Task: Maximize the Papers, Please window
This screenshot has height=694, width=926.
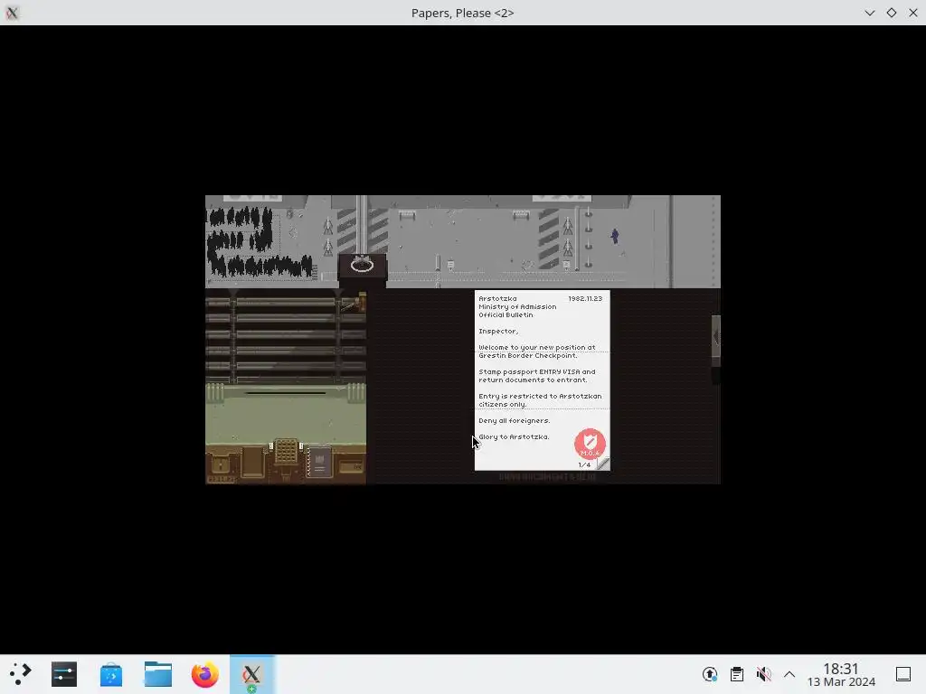Action: pyautogui.click(x=891, y=13)
